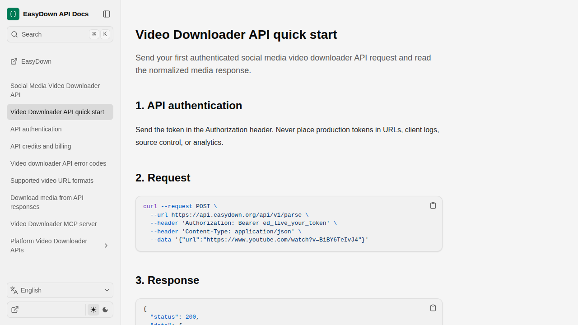Open the English language dropdown

[x=60, y=290]
